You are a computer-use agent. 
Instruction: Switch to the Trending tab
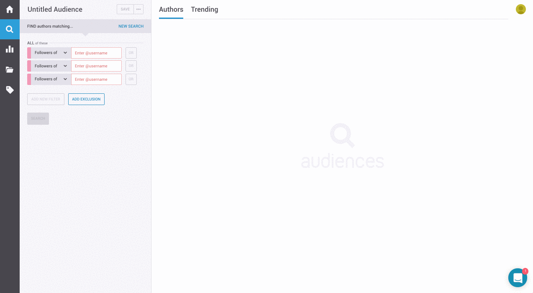pyautogui.click(x=204, y=9)
